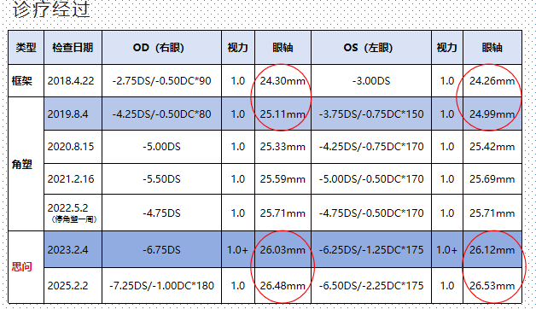Image resolution: width=536 pixels, height=309 pixels.
Task: Click the 2019.8.4 date cell
Action: [73, 114]
